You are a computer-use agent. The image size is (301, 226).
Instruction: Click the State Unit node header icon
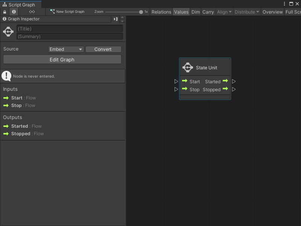click(x=187, y=67)
